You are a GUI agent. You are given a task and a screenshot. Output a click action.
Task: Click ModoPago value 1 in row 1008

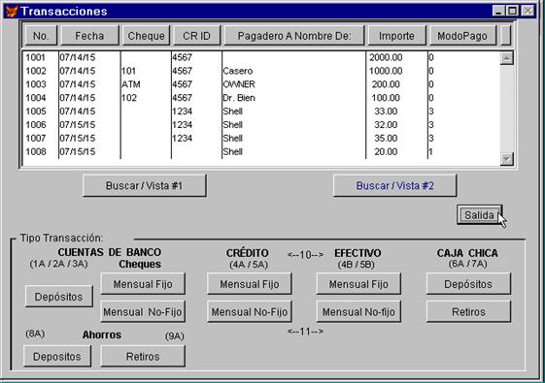click(x=431, y=152)
